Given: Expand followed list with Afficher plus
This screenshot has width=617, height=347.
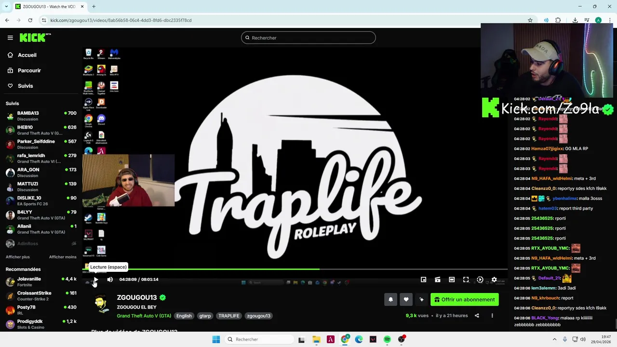Looking at the screenshot, I should pyautogui.click(x=18, y=257).
